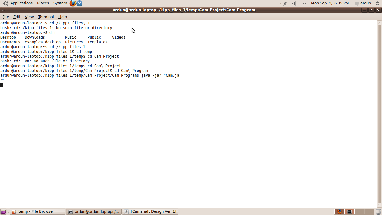Click the terminal vertical scrollbar
382x215 pixels.
pyautogui.click(x=379, y=112)
